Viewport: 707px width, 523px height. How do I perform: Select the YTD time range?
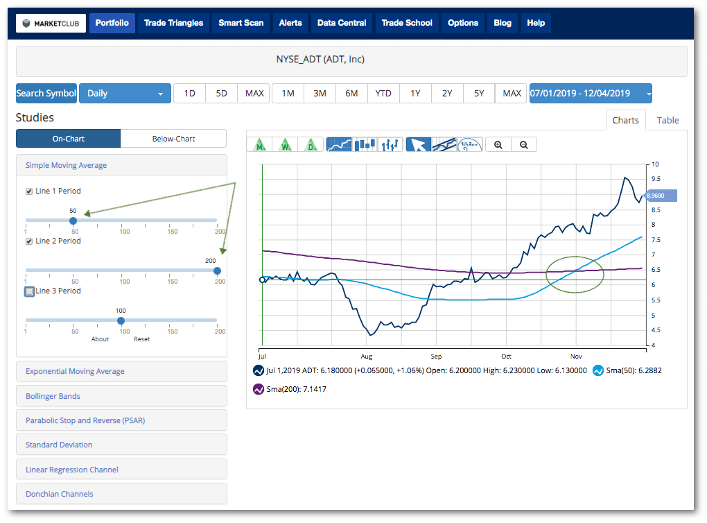[383, 94]
